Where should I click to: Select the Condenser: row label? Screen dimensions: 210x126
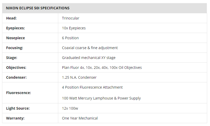pyautogui.click(x=16, y=77)
